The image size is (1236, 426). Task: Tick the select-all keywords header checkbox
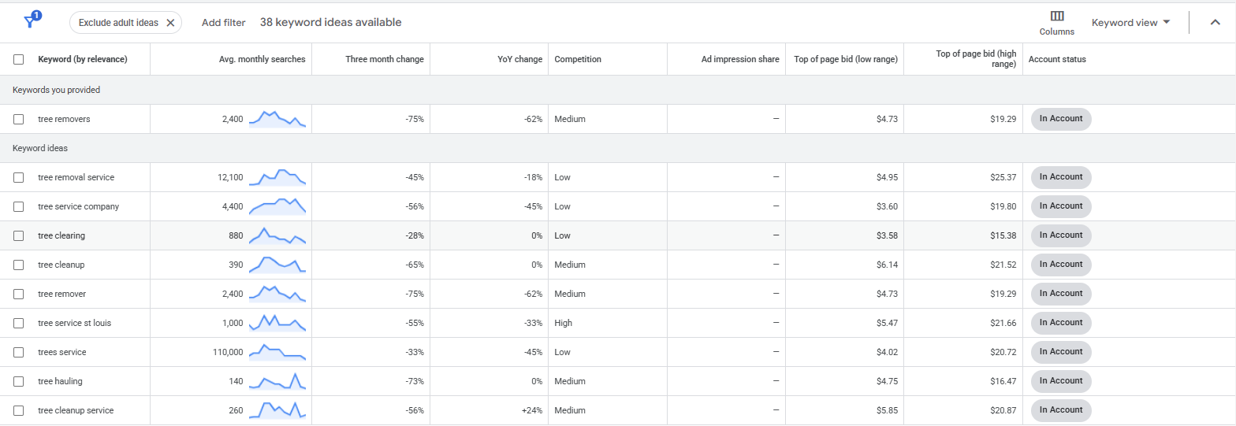[19, 59]
